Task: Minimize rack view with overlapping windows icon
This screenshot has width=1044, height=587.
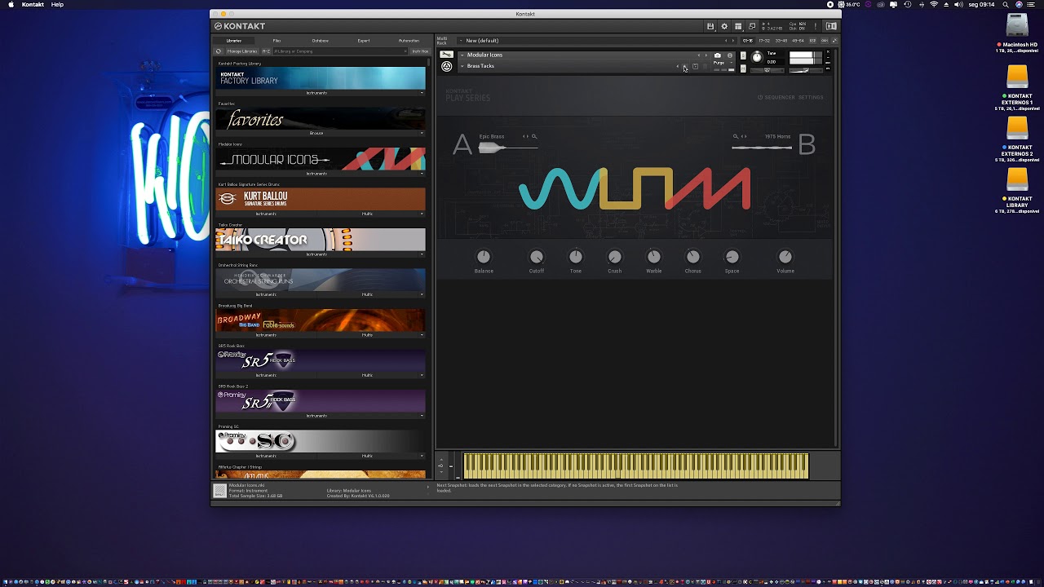Action: click(752, 26)
